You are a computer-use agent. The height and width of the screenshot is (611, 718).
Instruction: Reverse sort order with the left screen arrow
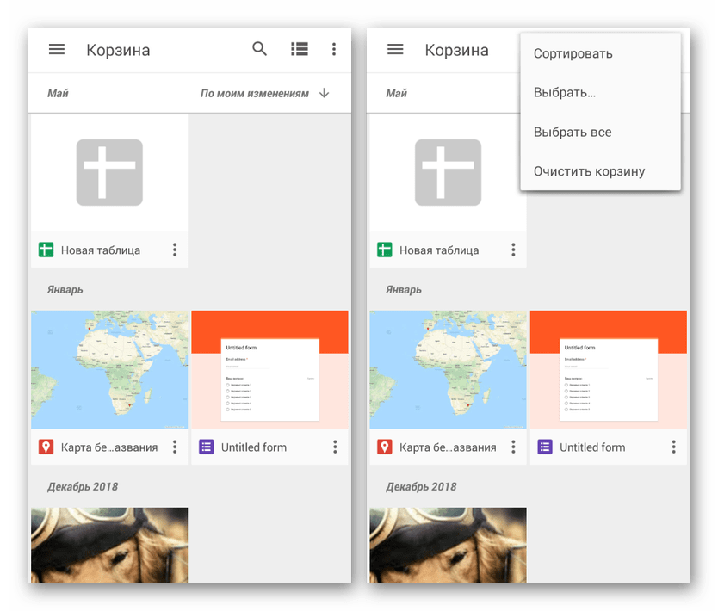pos(324,93)
